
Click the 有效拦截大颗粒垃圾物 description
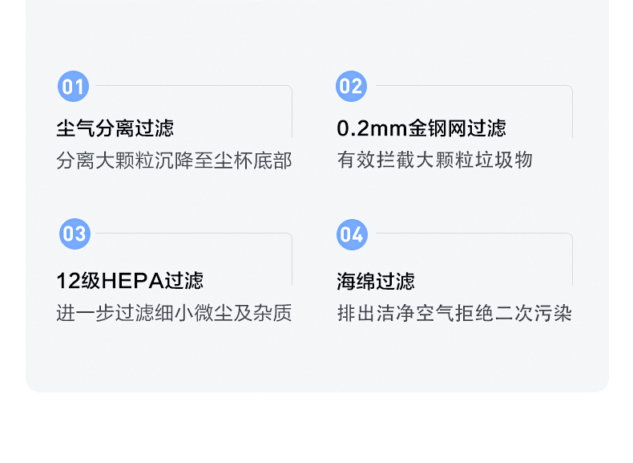[x=435, y=160]
